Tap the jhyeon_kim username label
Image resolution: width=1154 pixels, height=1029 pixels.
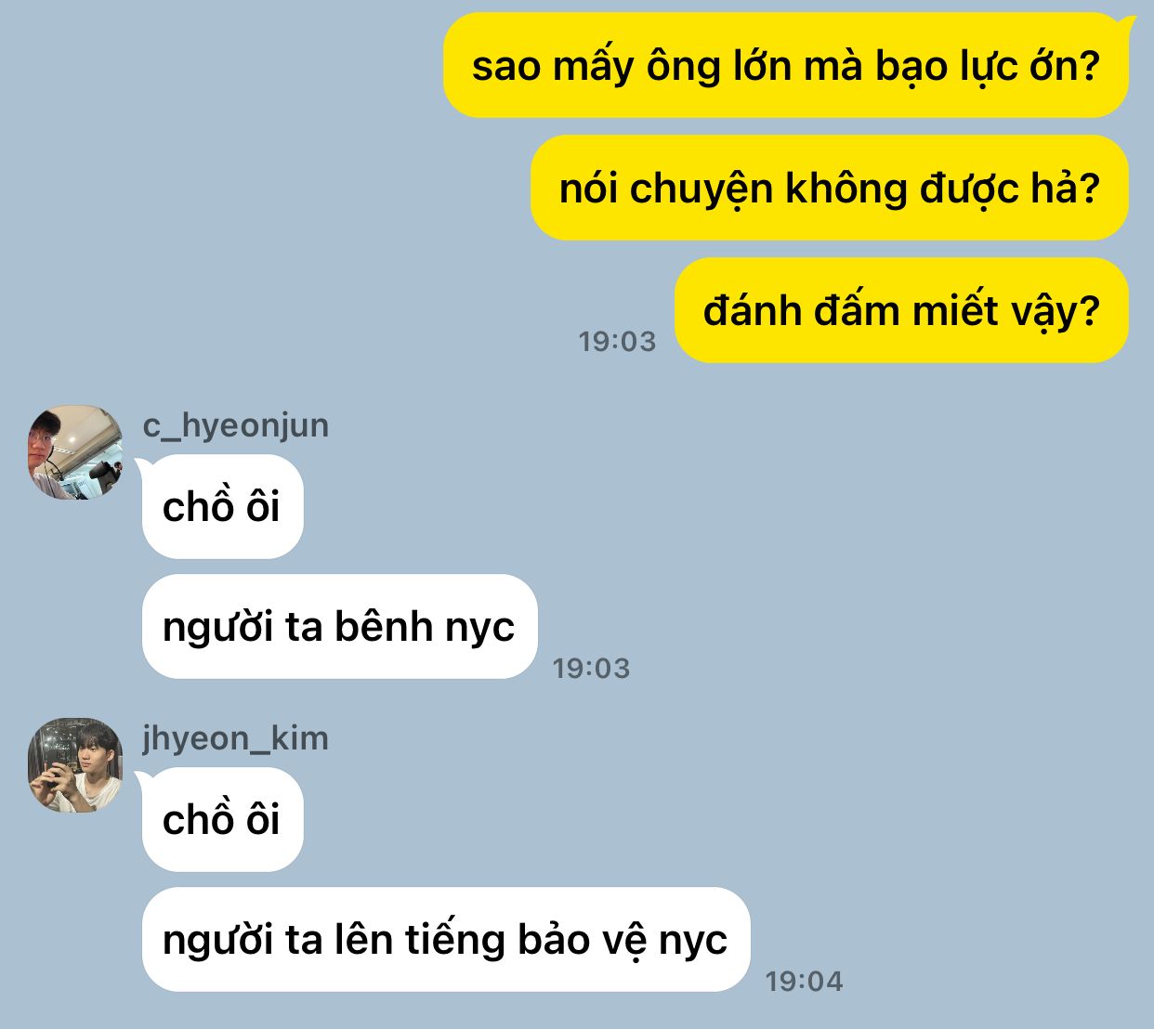point(236,738)
